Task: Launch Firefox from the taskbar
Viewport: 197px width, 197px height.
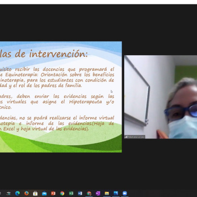Action: pyautogui.click(x=27, y=193)
